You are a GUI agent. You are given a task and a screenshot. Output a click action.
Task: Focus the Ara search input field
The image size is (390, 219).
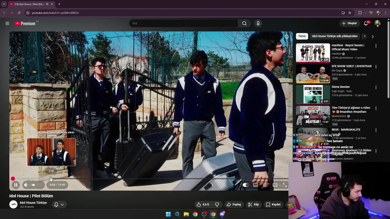(184, 23)
